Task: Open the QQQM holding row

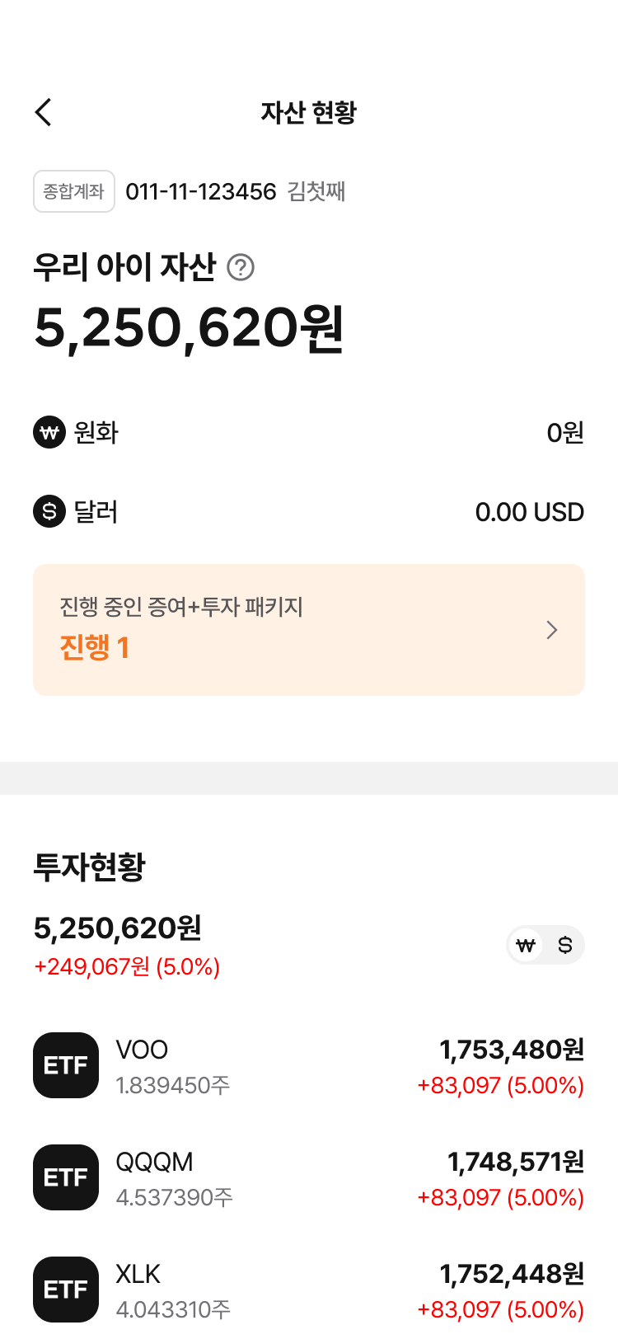Action: pyautogui.click(x=309, y=1178)
